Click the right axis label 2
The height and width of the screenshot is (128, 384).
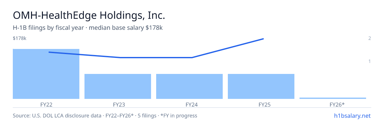point(370,38)
